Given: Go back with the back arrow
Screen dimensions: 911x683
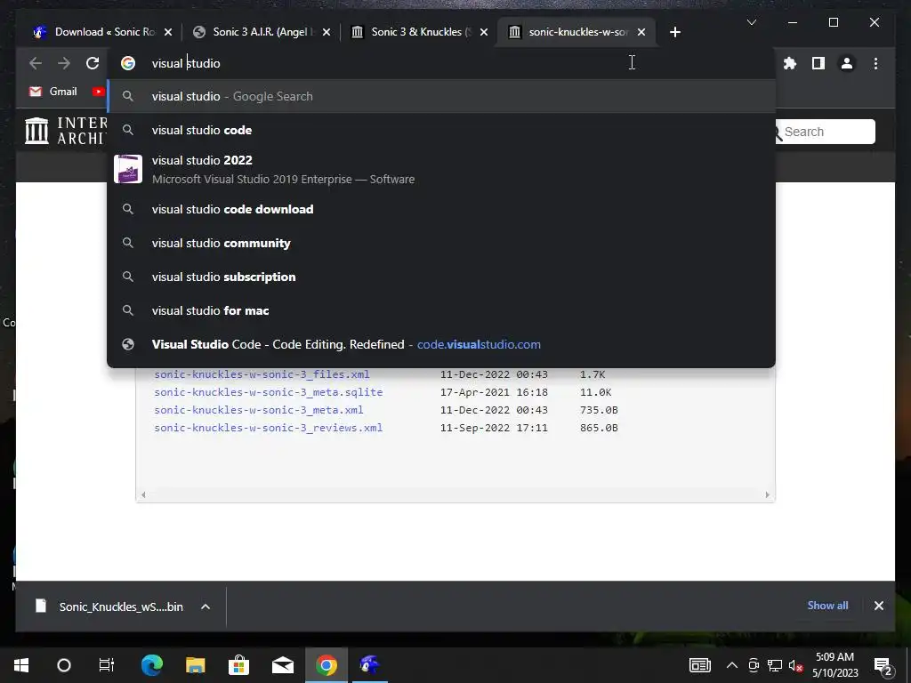Looking at the screenshot, I should (x=36, y=63).
